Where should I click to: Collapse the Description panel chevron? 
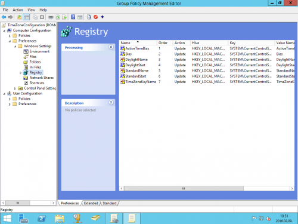(111, 102)
